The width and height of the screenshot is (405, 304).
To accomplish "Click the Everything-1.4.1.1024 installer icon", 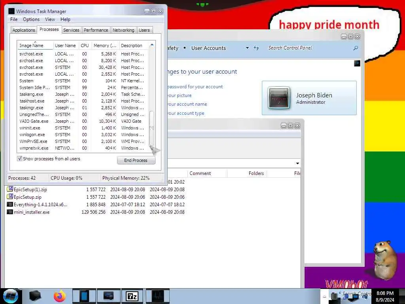I will point(10,204).
